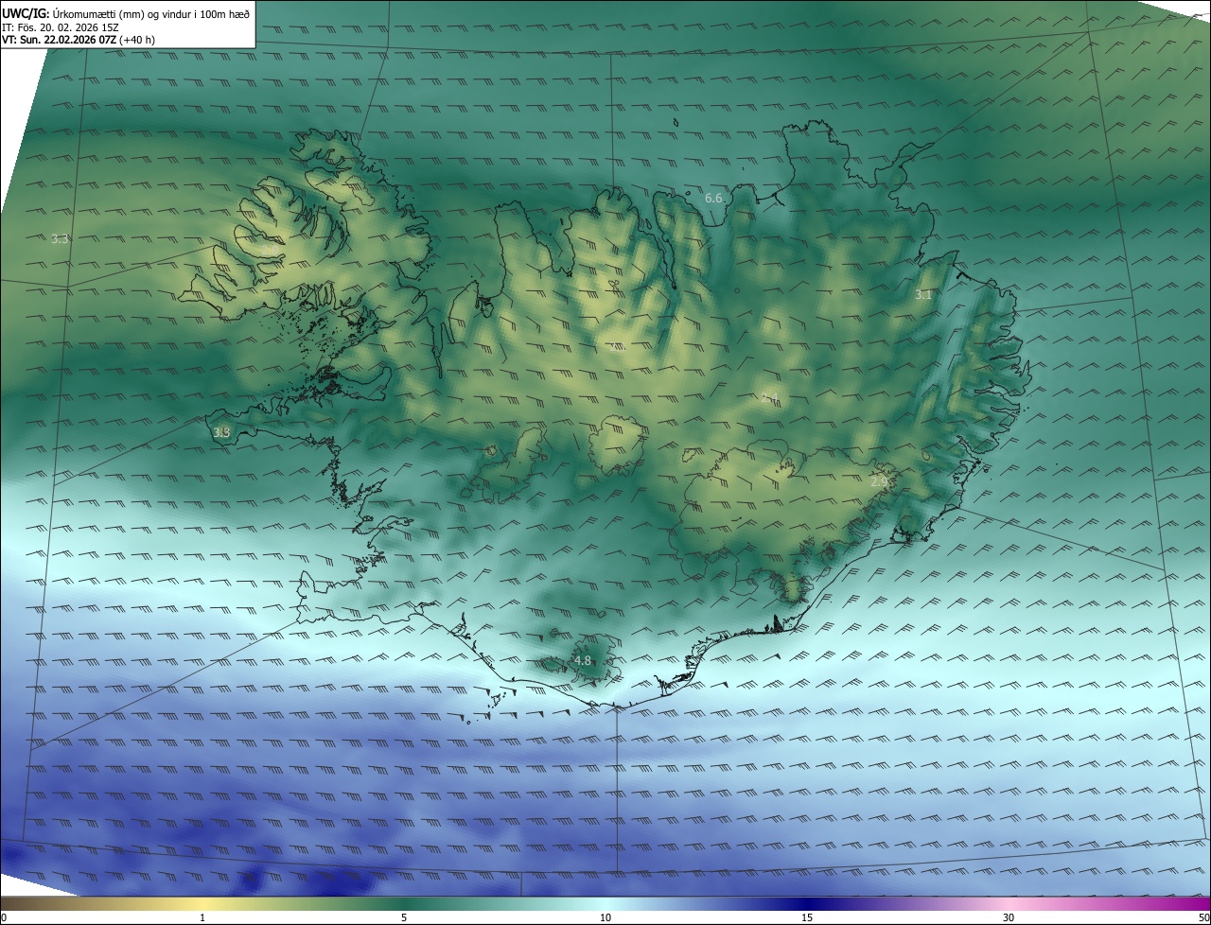Click the 2.9 value label on the map
Viewport: 1211px width, 925px height.
pyautogui.click(x=879, y=481)
